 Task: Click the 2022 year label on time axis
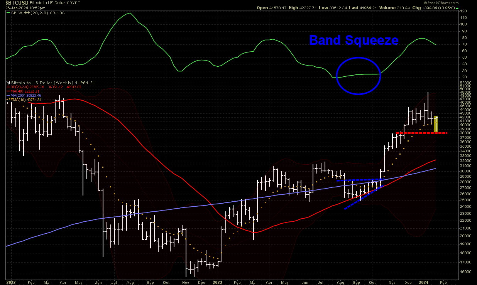coord(11,282)
